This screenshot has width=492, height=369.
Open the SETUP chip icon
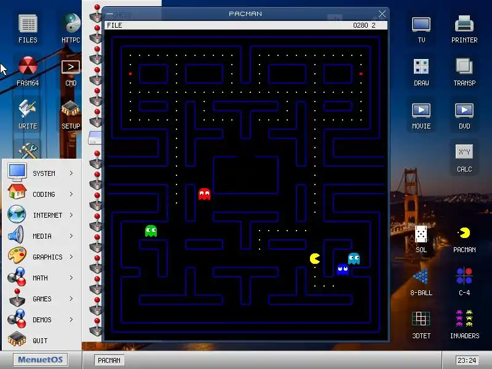[x=71, y=114]
